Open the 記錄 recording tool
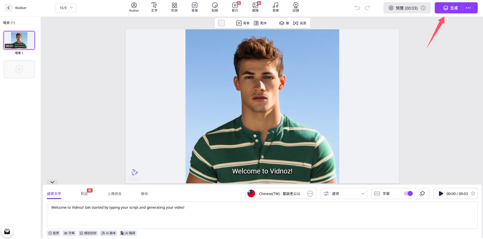The image size is (483, 239). coord(296,7)
